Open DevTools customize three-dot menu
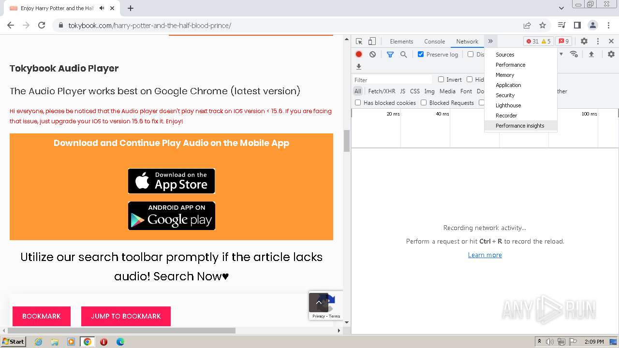Image resolution: width=619 pixels, height=348 pixels. point(598,42)
